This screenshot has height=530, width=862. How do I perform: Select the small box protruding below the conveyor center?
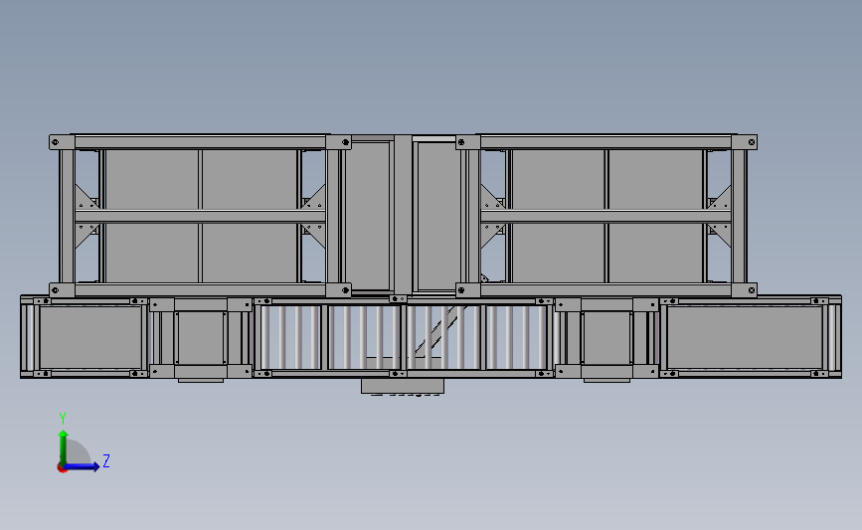click(403, 386)
